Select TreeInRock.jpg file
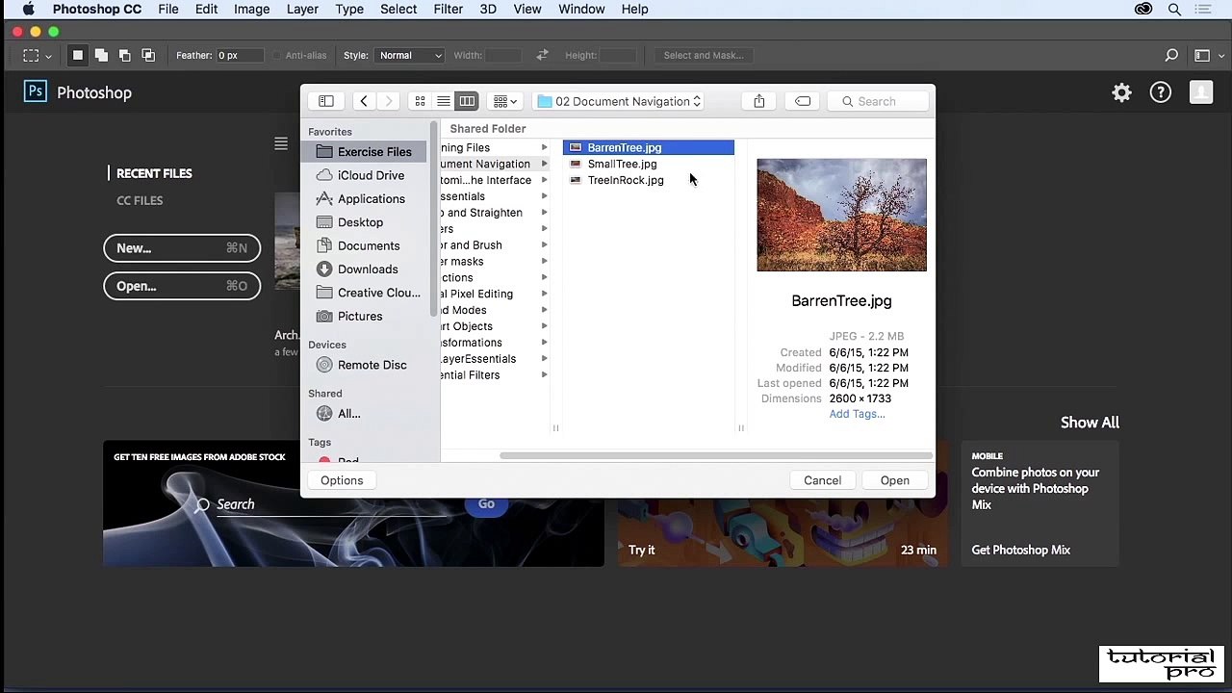The height and width of the screenshot is (693, 1232). [649, 180]
